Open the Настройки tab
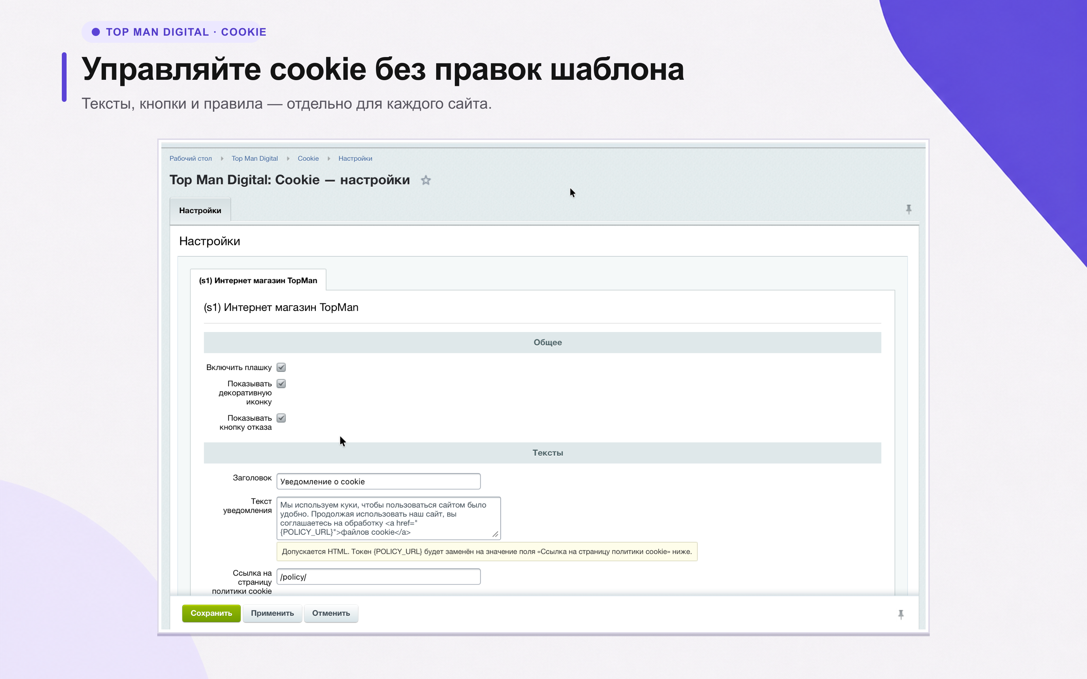The height and width of the screenshot is (679, 1087). coord(200,210)
